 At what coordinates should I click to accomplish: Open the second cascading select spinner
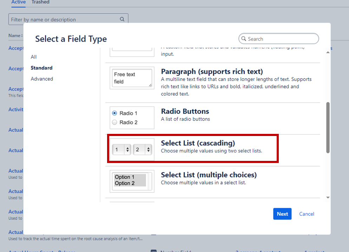coord(143,149)
